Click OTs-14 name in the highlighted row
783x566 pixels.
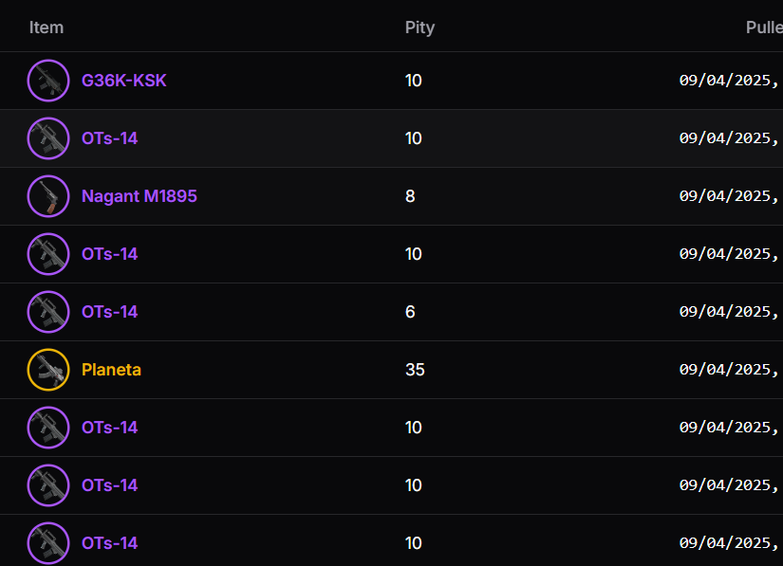pyautogui.click(x=110, y=138)
